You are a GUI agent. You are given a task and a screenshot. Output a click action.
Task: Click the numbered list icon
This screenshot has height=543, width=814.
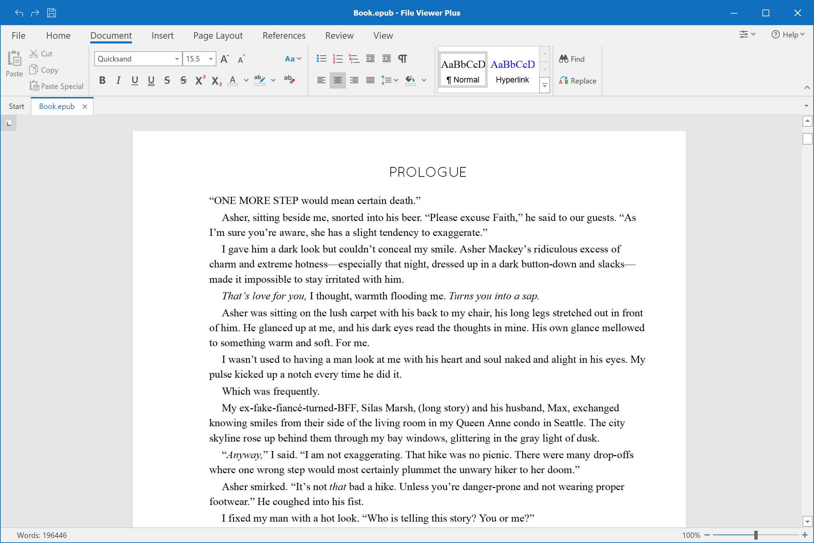337,59
